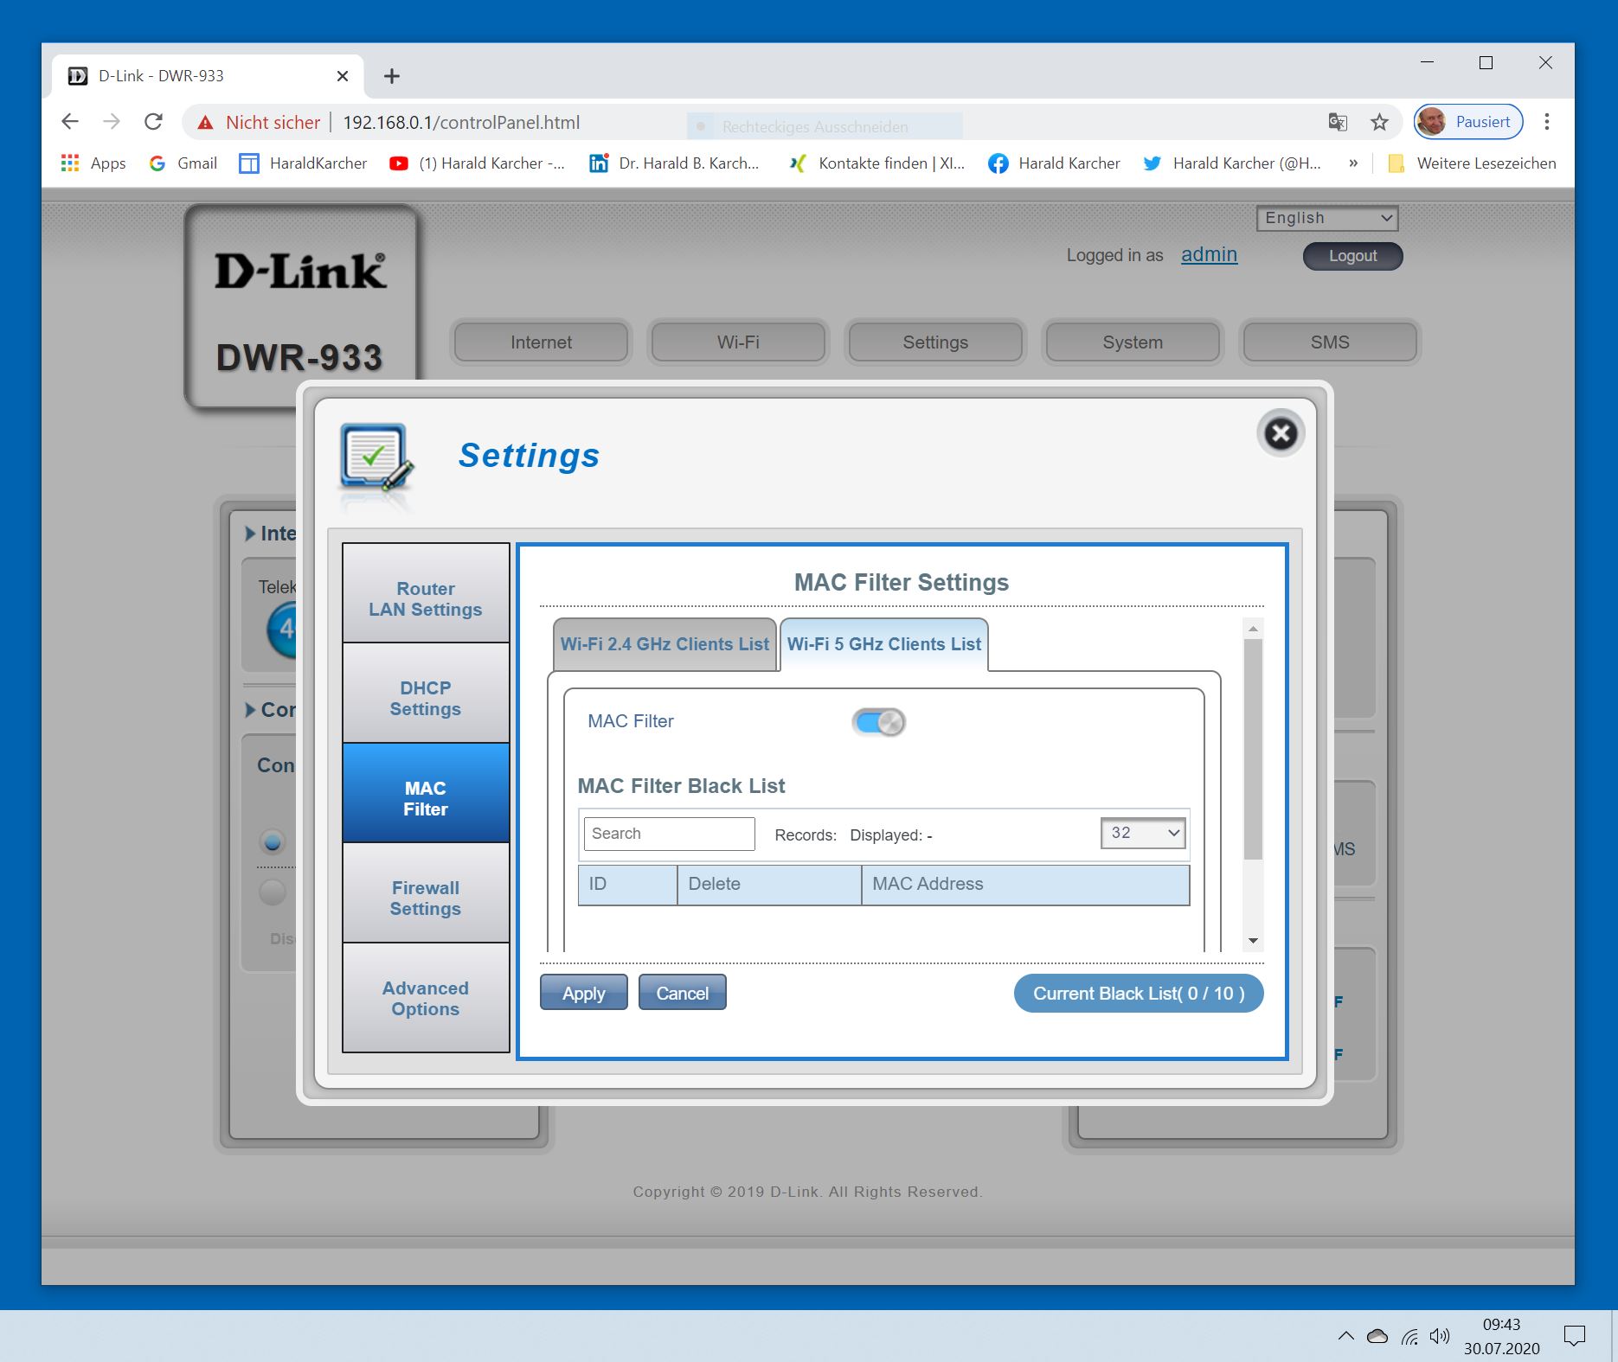This screenshot has height=1362, width=1618.
Task: Open the Internet menu button
Action: coord(542,342)
